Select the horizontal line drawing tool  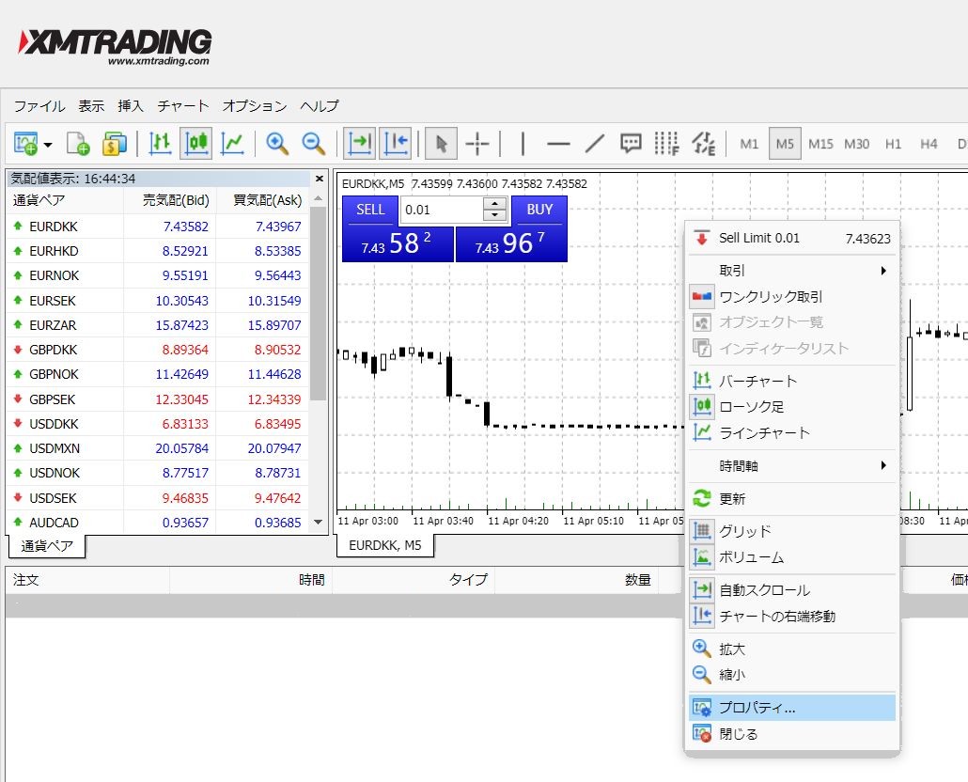558,144
